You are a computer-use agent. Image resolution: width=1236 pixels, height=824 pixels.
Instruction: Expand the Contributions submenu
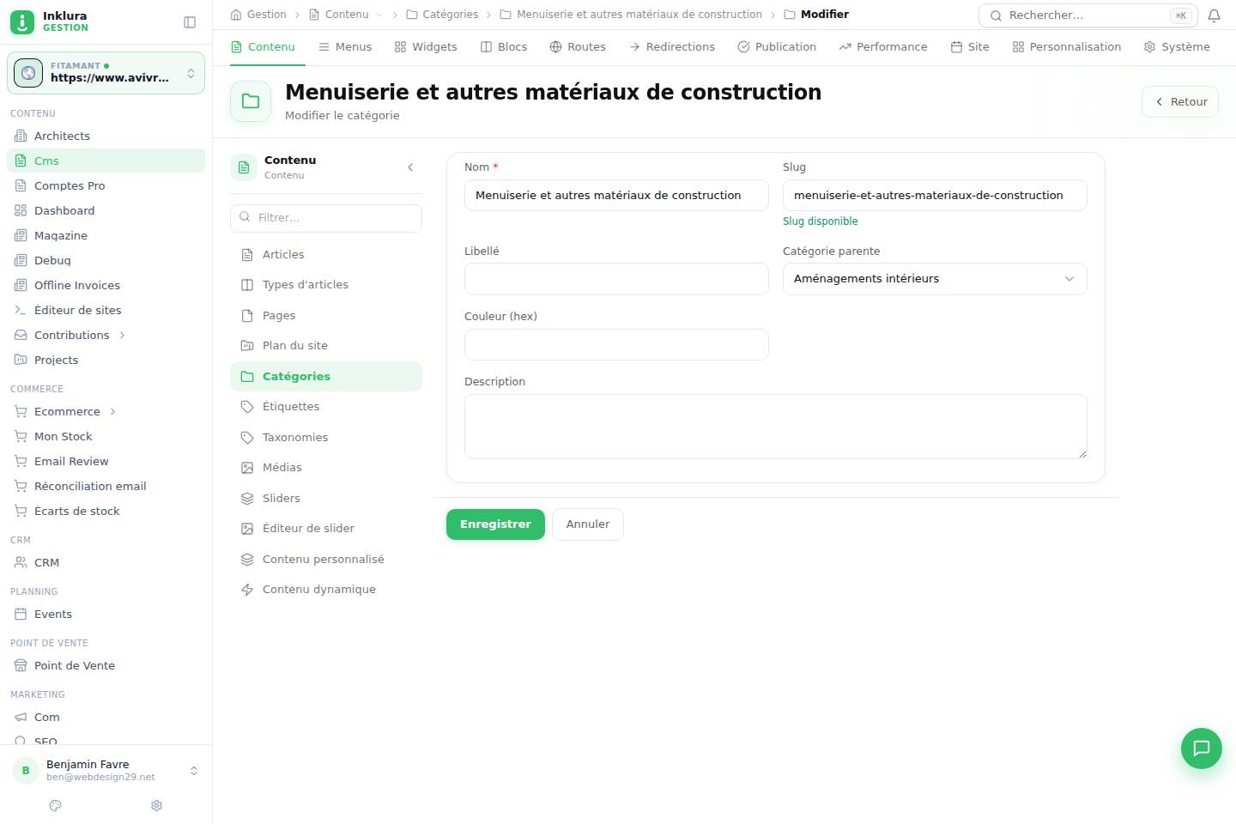click(122, 335)
